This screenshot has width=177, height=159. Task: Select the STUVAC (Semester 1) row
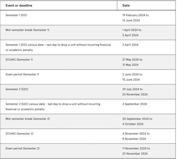[x=88, y=62]
